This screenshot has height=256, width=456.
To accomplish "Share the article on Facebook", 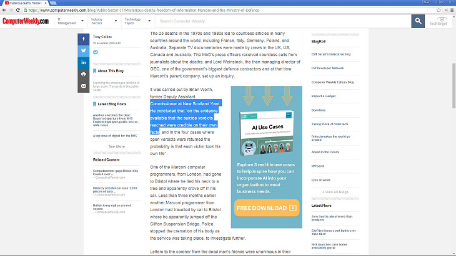I will (84, 39).
